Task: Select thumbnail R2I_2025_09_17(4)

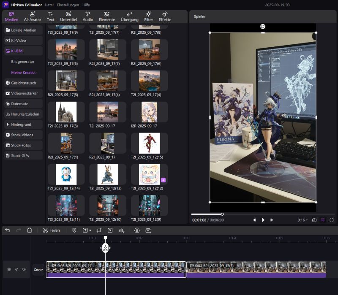Action: (108, 81)
